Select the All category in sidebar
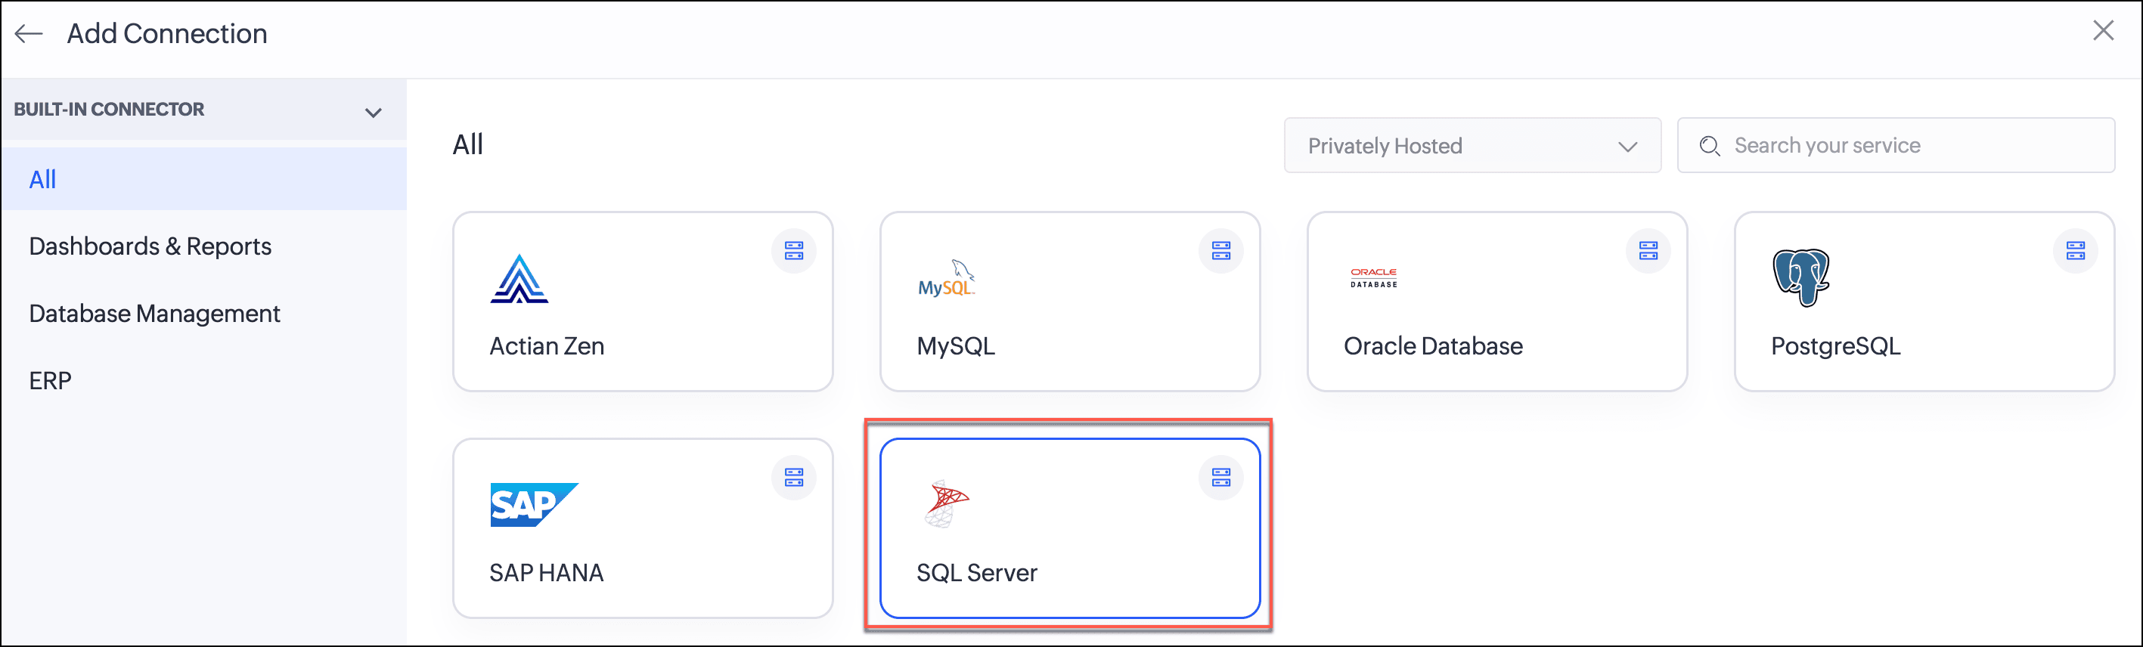Screen dimensions: 2143x647 [204, 179]
